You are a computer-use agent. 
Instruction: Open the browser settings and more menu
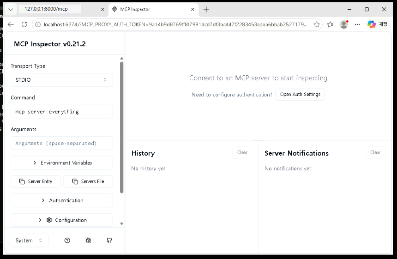[357, 24]
